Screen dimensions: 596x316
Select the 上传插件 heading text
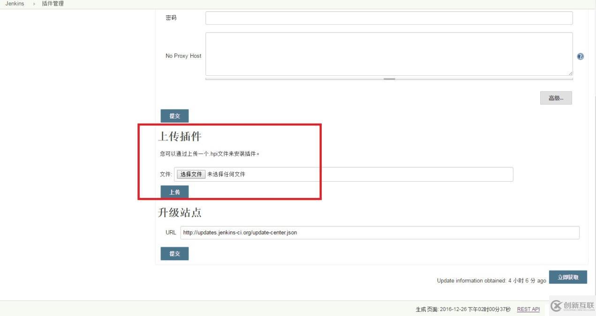tap(180, 136)
